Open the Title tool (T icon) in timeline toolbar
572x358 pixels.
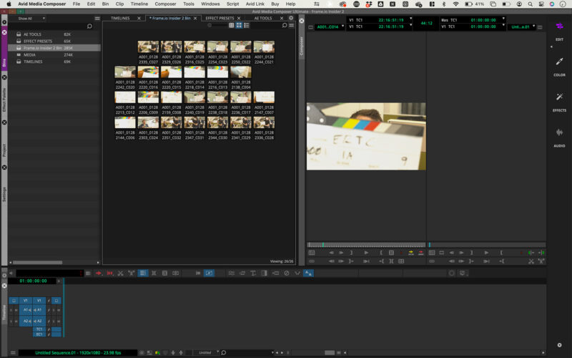click(x=253, y=274)
